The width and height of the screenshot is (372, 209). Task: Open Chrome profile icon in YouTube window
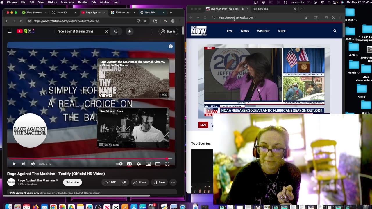pyautogui.click(x=173, y=21)
